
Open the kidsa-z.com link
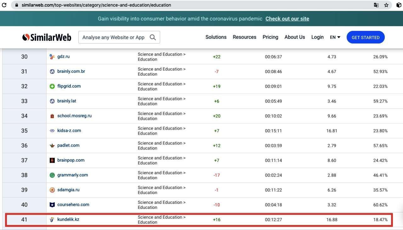[69, 131]
